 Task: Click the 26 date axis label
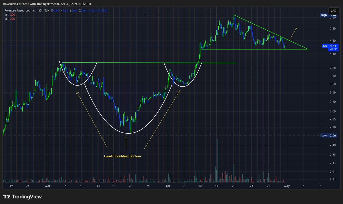pyautogui.click(x=148, y=186)
